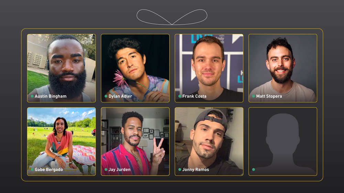Open Gabe Bergado's park photo tile

(x=62, y=142)
